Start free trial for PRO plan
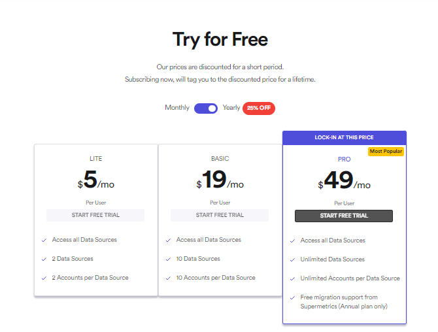The height and width of the screenshot is (332, 438). [344, 216]
